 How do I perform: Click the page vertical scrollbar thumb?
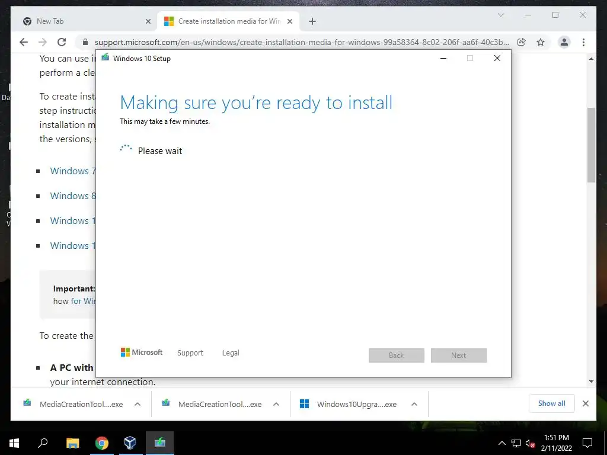point(591,145)
